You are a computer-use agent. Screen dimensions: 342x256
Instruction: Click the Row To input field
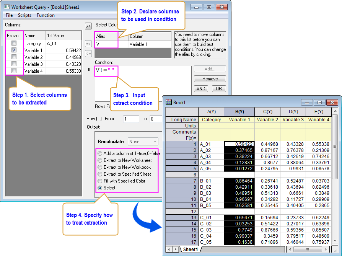click(156, 119)
